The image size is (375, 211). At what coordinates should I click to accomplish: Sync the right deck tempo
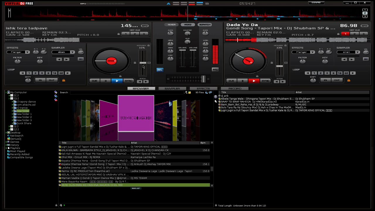coord(265,81)
